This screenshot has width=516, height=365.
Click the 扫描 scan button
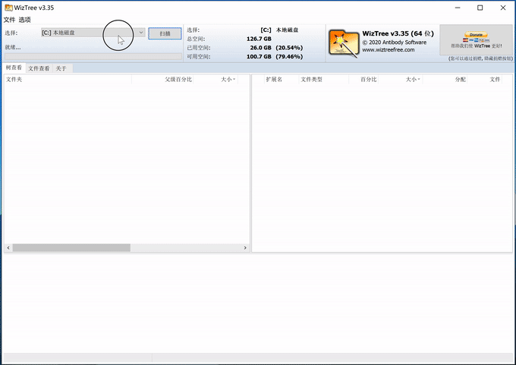(165, 33)
